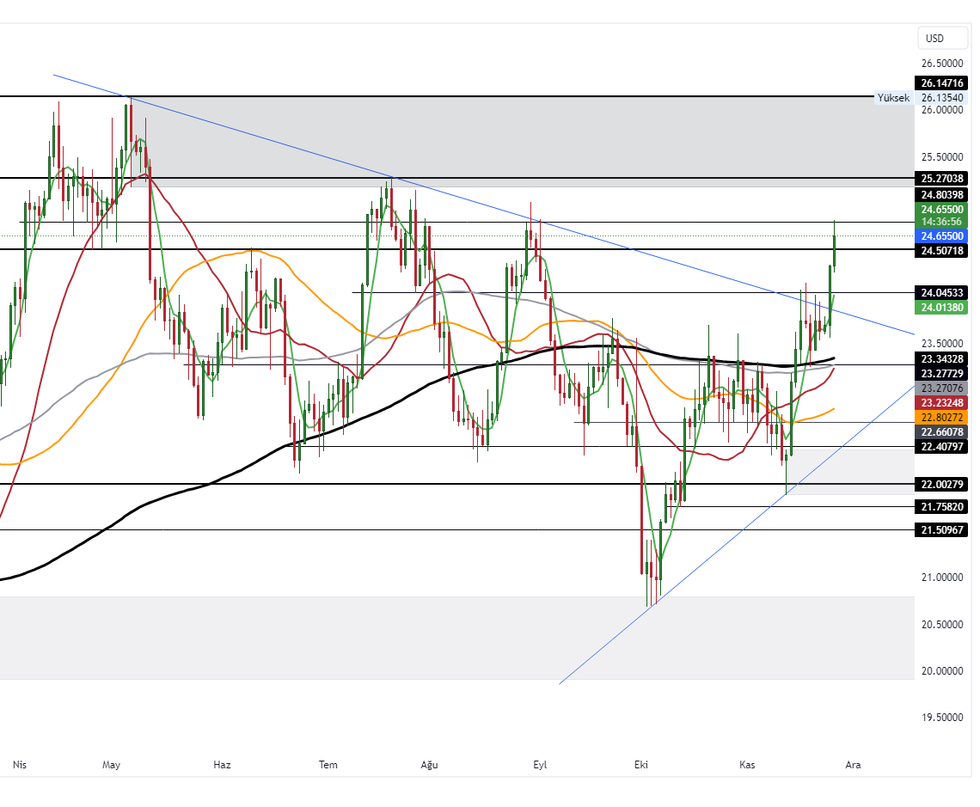Click the 24.04533 horizontal line label
Viewport: 980px width, 807px height.
tap(941, 292)
